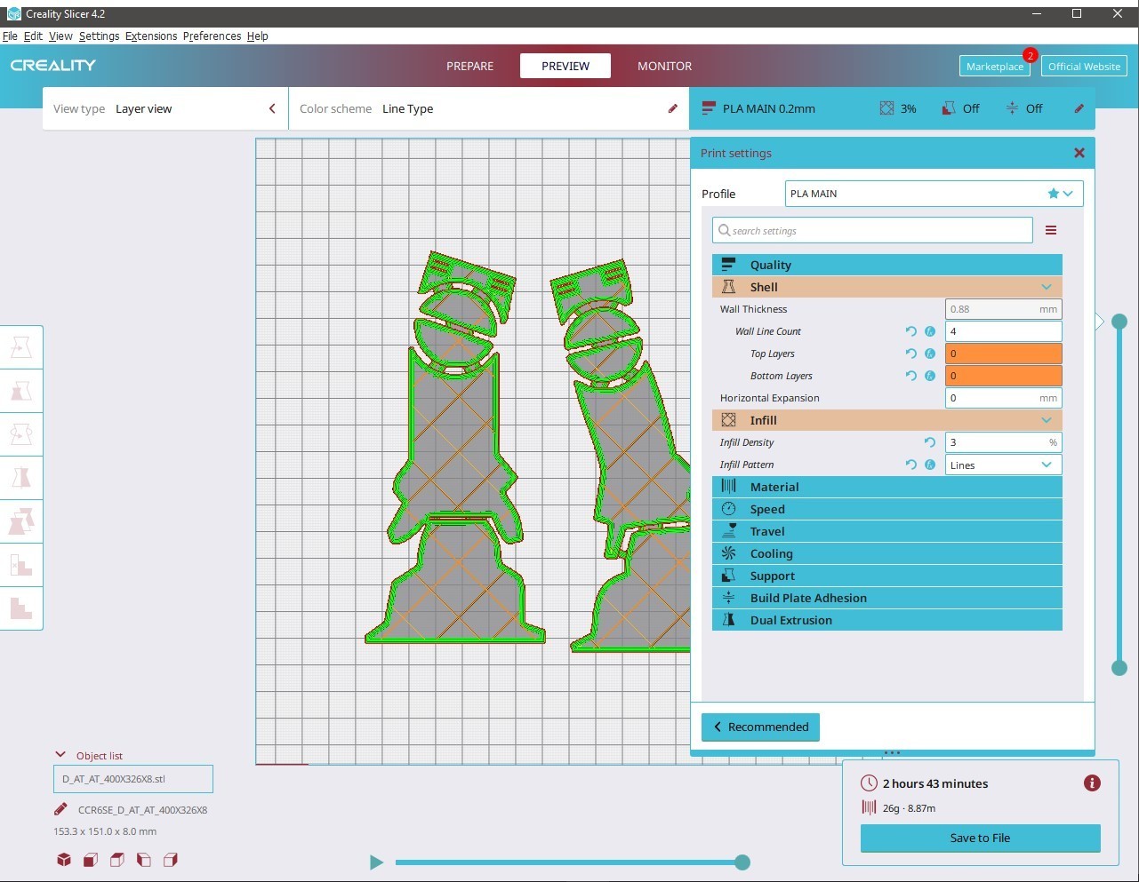Select the overlapping-models Per Model Settings tool

coord(21,521)
